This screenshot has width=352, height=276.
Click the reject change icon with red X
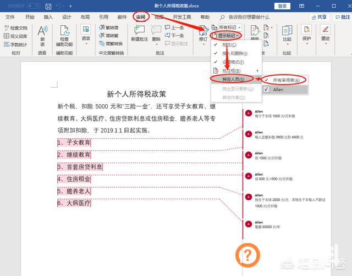pyautogui.click(x=266, y=27)
